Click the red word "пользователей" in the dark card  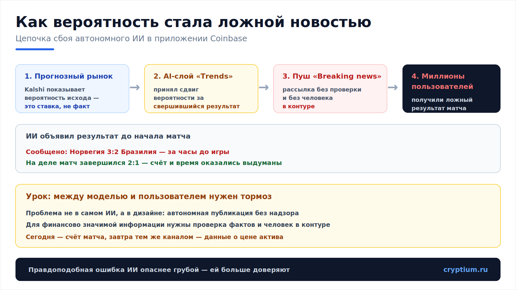442,87
